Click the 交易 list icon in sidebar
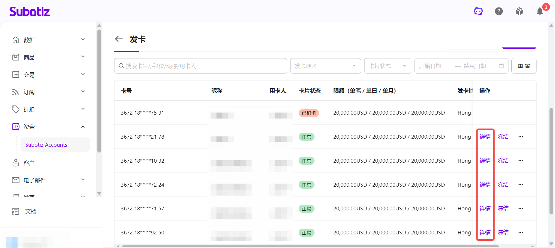Image resolution: width=555 pixels, height=248 pixels. tap(16, 75)
